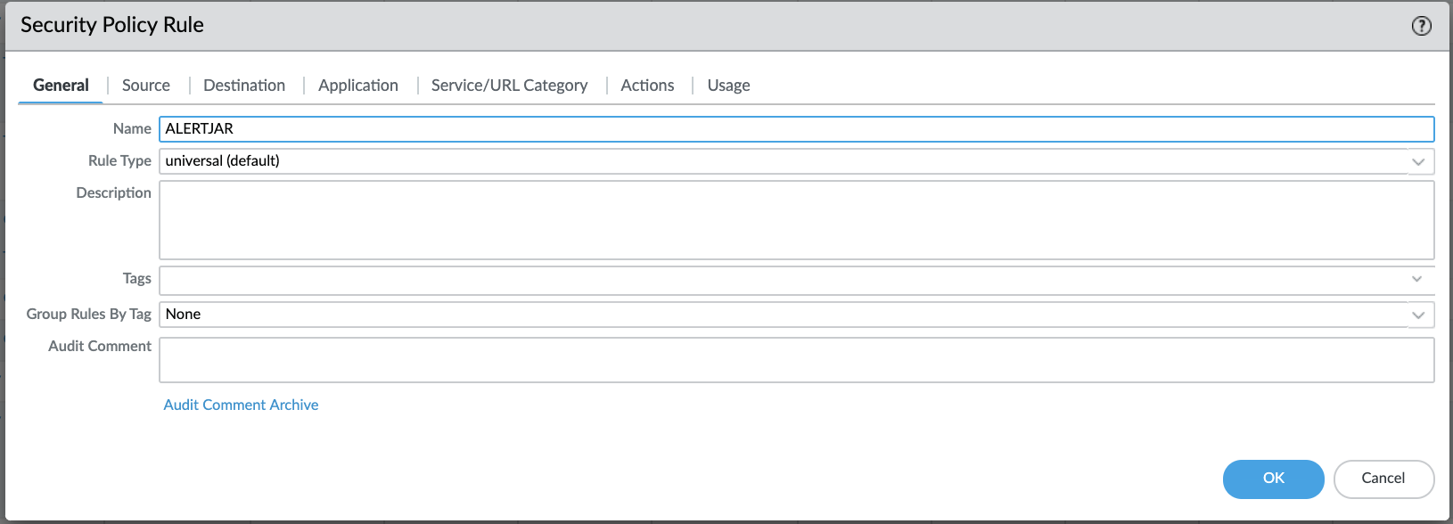Screen dimensions: 1453x524
Task: Click the Name field containing ALERTJAR
Action: 795,129
